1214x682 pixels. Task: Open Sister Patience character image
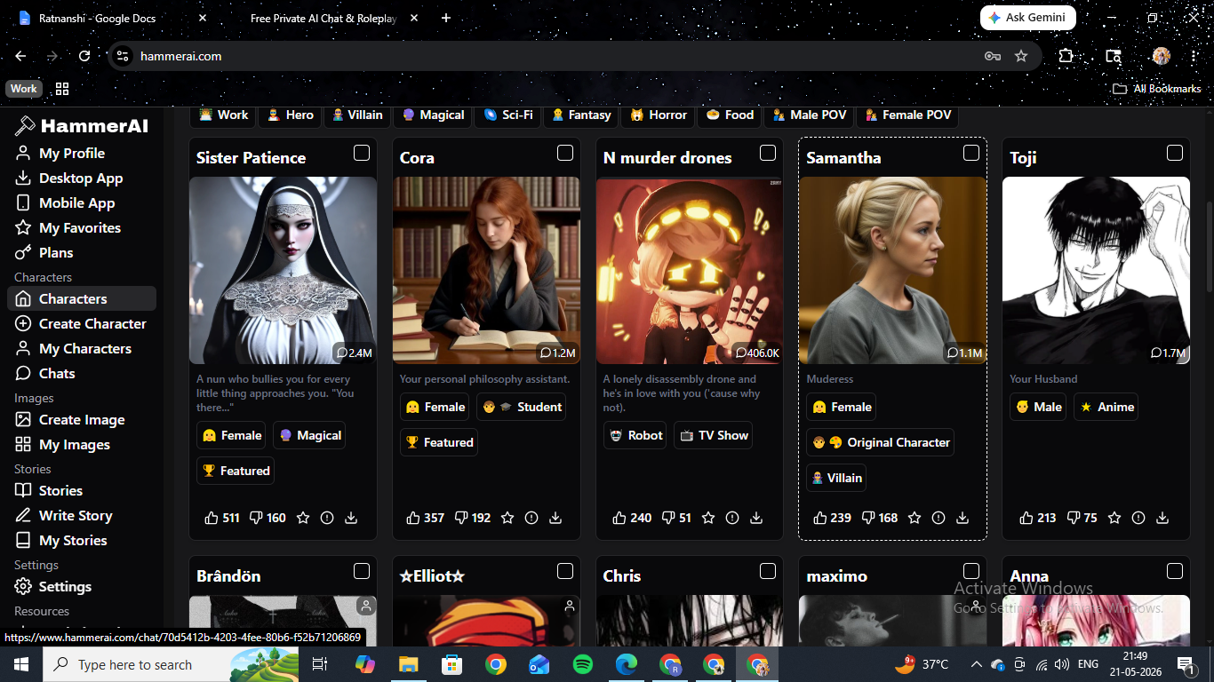click(x=283, y=270)
